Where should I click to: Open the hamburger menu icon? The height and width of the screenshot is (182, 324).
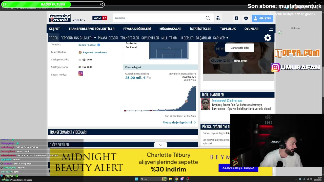(x=271, y=29)
